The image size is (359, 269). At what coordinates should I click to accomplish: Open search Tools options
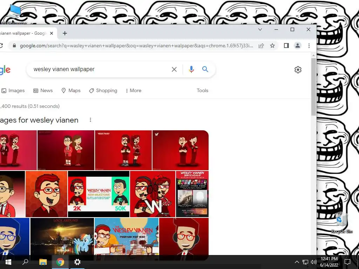coord(202,91)
